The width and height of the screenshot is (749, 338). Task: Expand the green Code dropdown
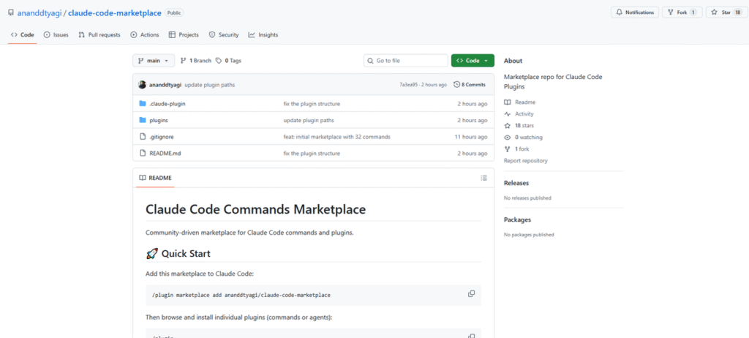473,61
